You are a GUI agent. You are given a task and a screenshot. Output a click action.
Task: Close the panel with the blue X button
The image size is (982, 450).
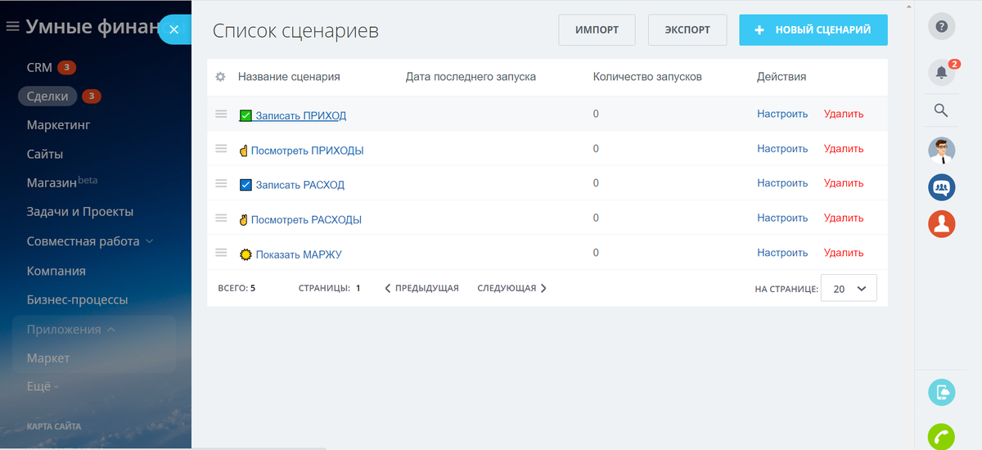(173, 30)
